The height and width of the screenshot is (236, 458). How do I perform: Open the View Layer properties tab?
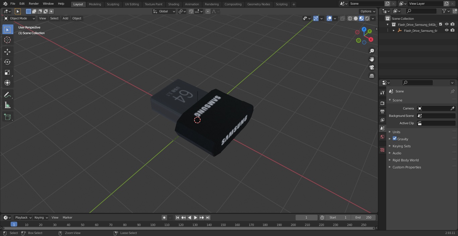pos(382,120)
